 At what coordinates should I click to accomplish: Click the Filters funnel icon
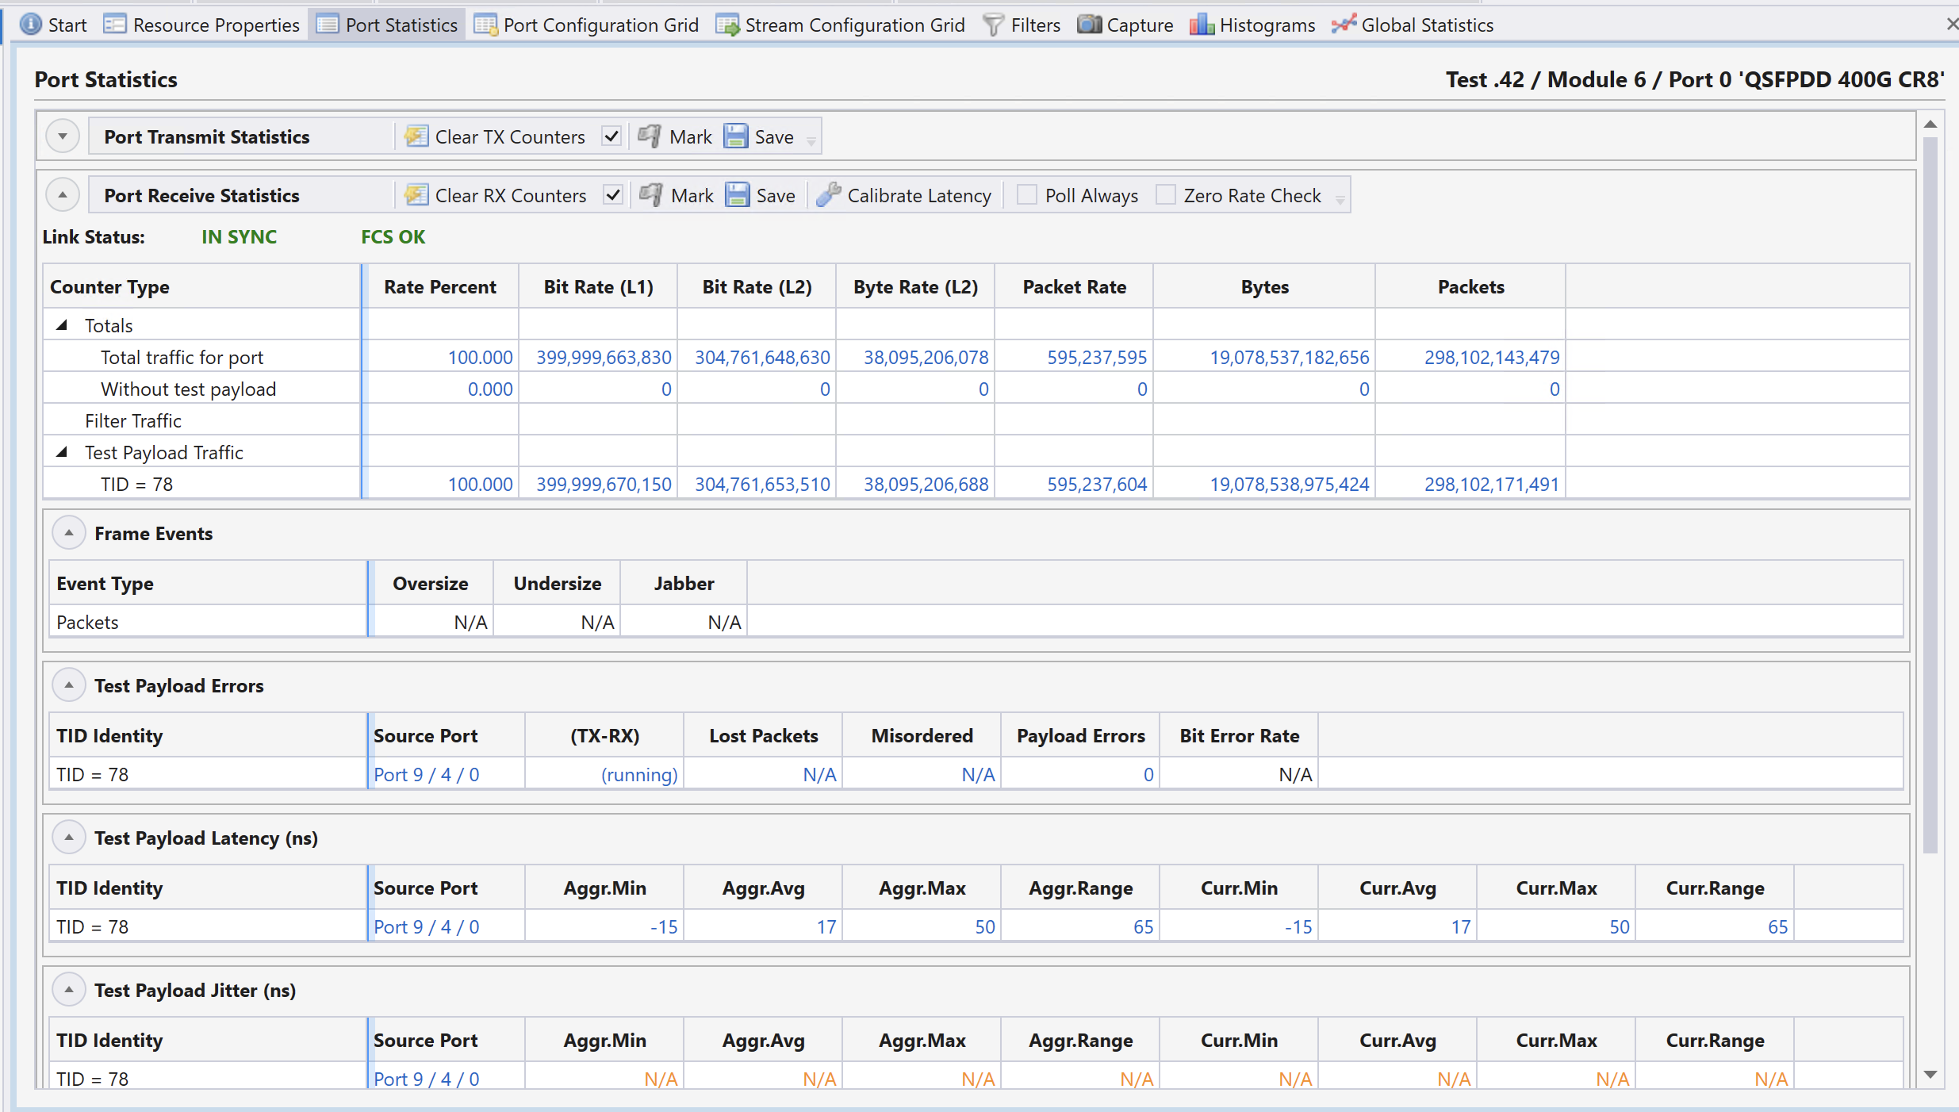(x=993, y=25)
